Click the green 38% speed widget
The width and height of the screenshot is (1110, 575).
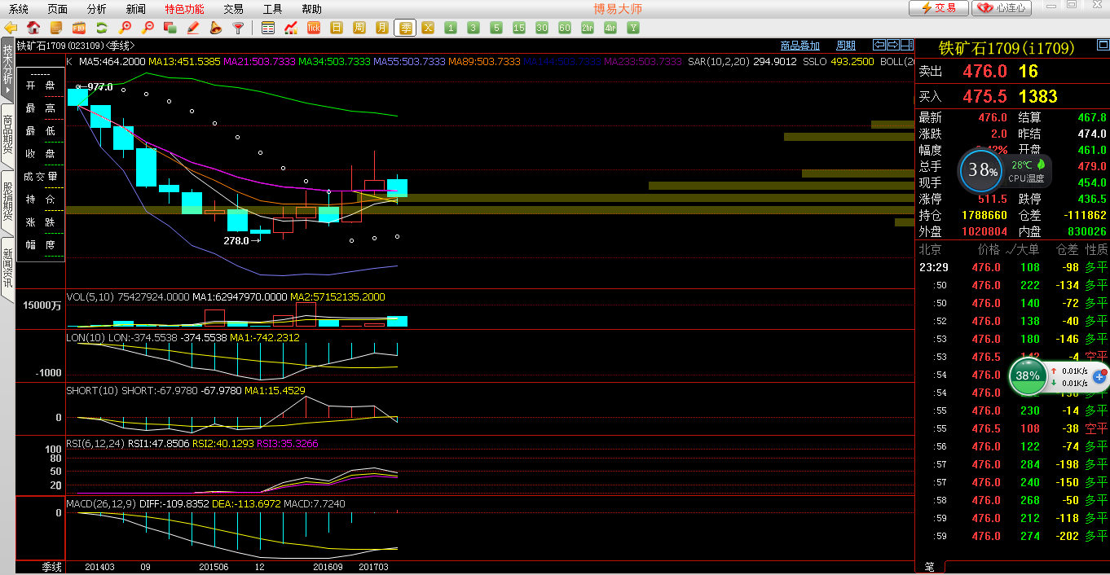[x=1028, y=375]
